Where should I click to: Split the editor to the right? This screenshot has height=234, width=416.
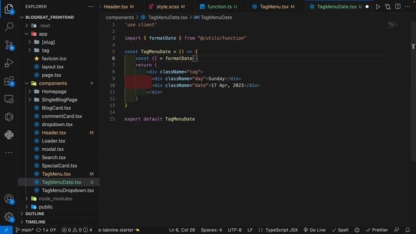point(398,6)
